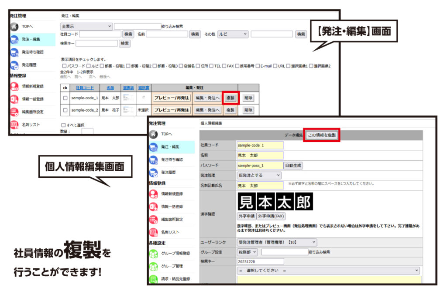Click the 削除 button for sample-code_2 row

(x=248, y=110)
